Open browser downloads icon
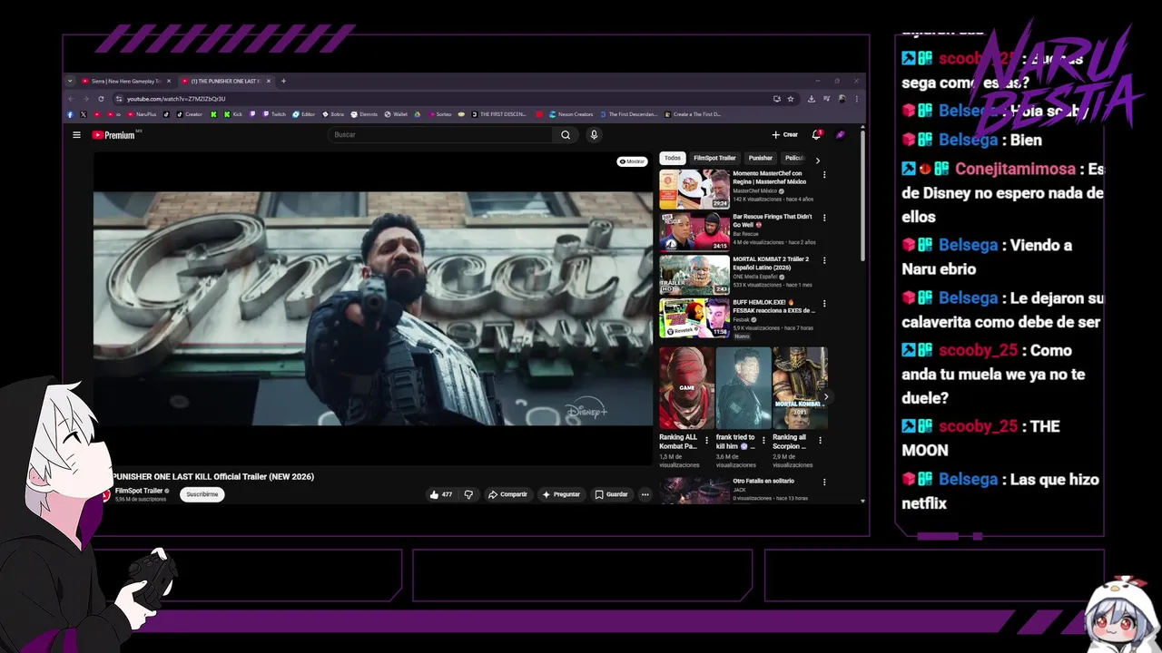 click(x=811, y=99)
